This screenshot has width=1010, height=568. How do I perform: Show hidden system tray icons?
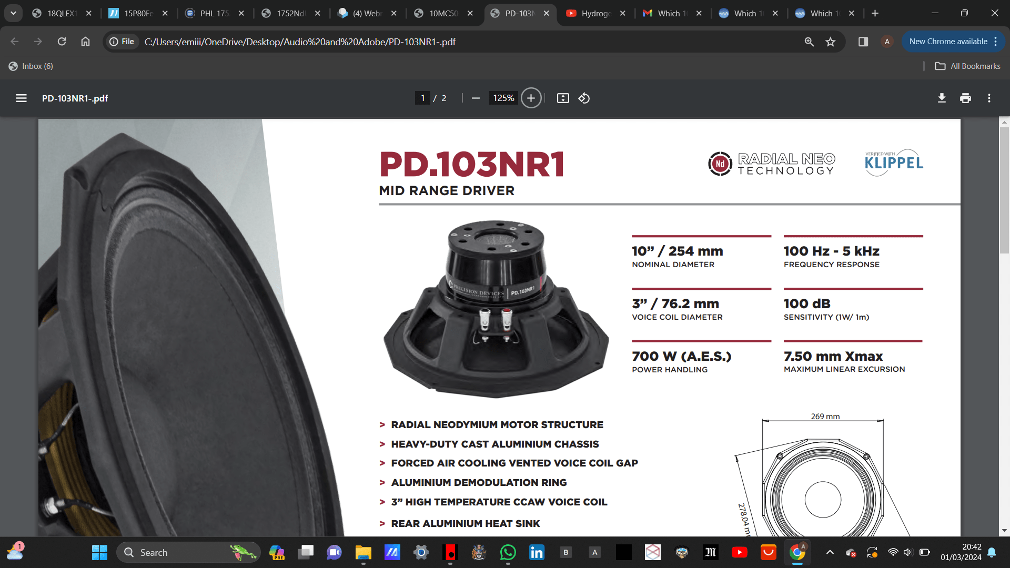pos(830,552)
